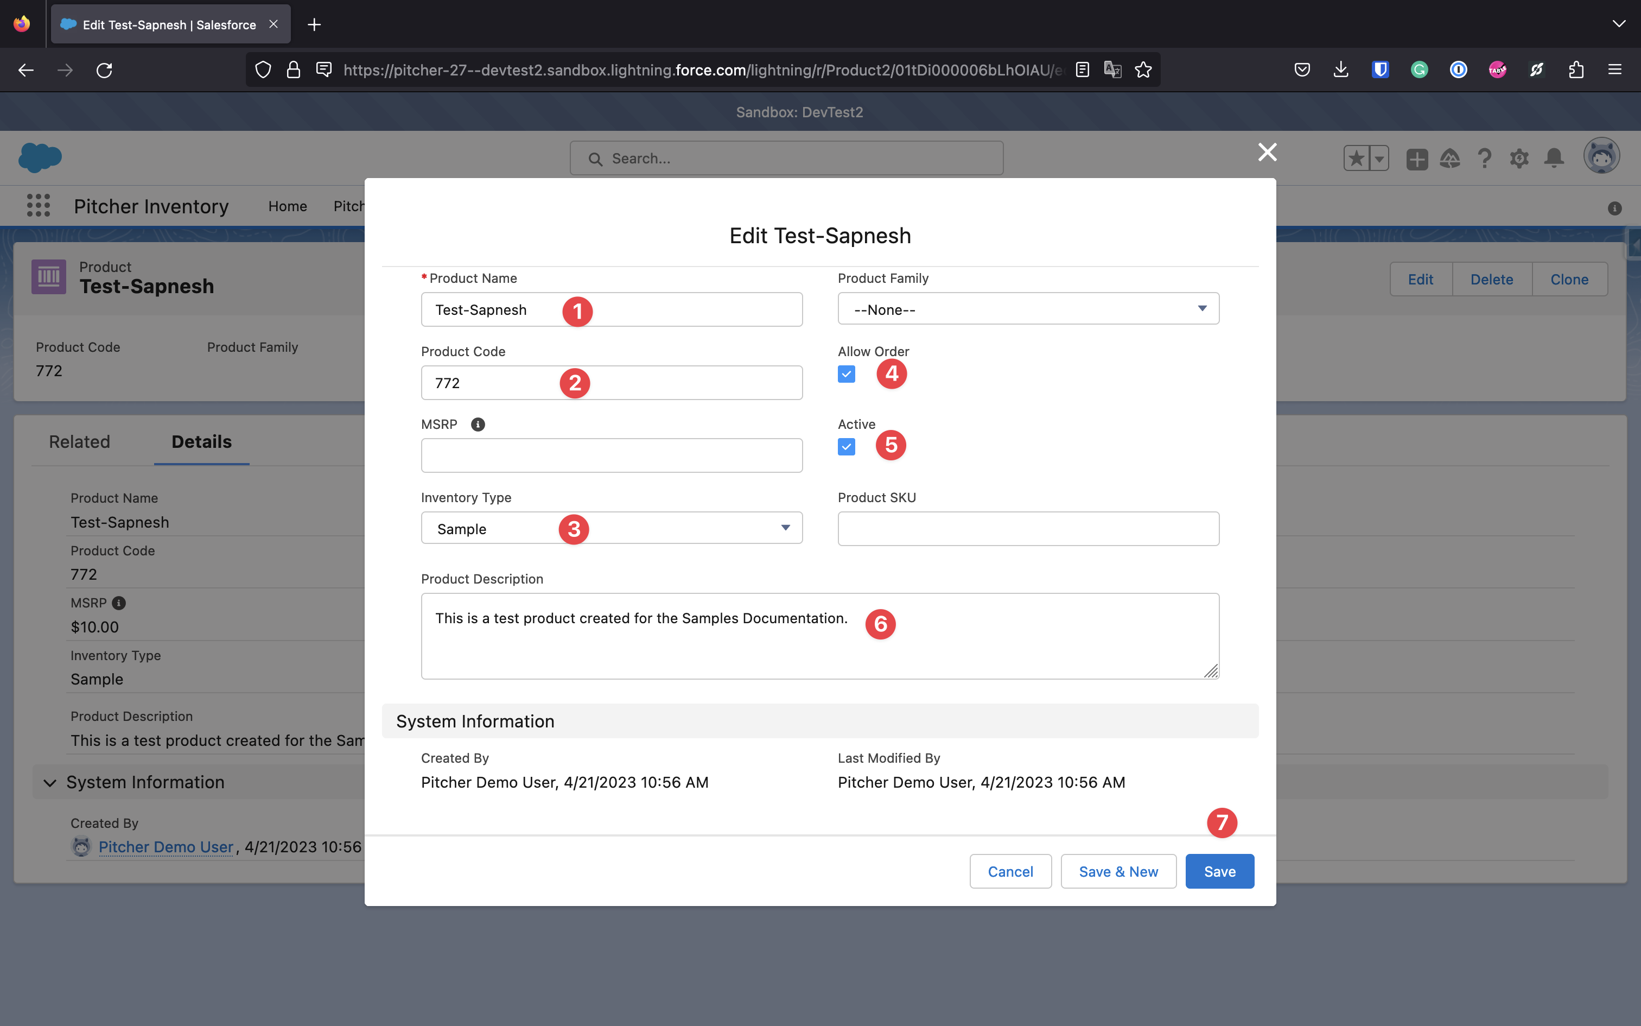Click into the Product SKU field

click(1028, 529)
